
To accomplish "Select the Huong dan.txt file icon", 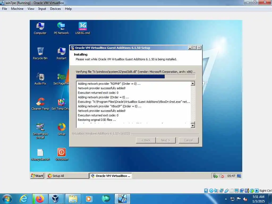I will pyautogui.click(x=40, y=155).
